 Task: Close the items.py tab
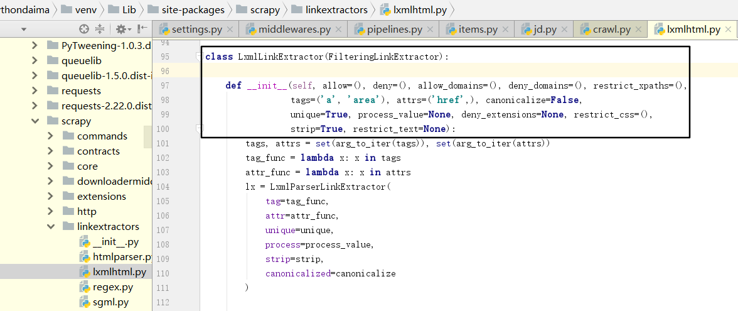point(506,30)
